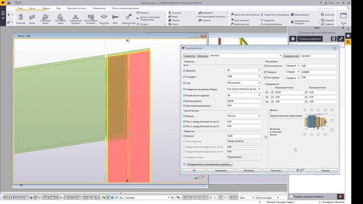Select the Колонна (Column) steel tool
This screenshot has height=204, width=363.
point(20,19)
